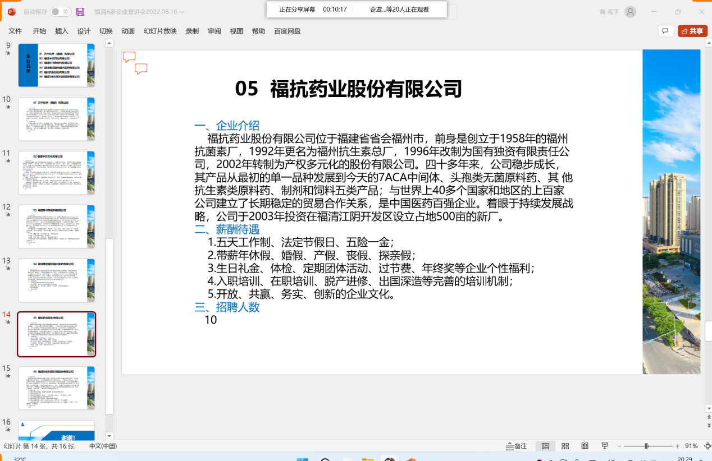Click the comment bubble on the slide
The width and height of the screenshot is (712, 461).
pos(129,57)
